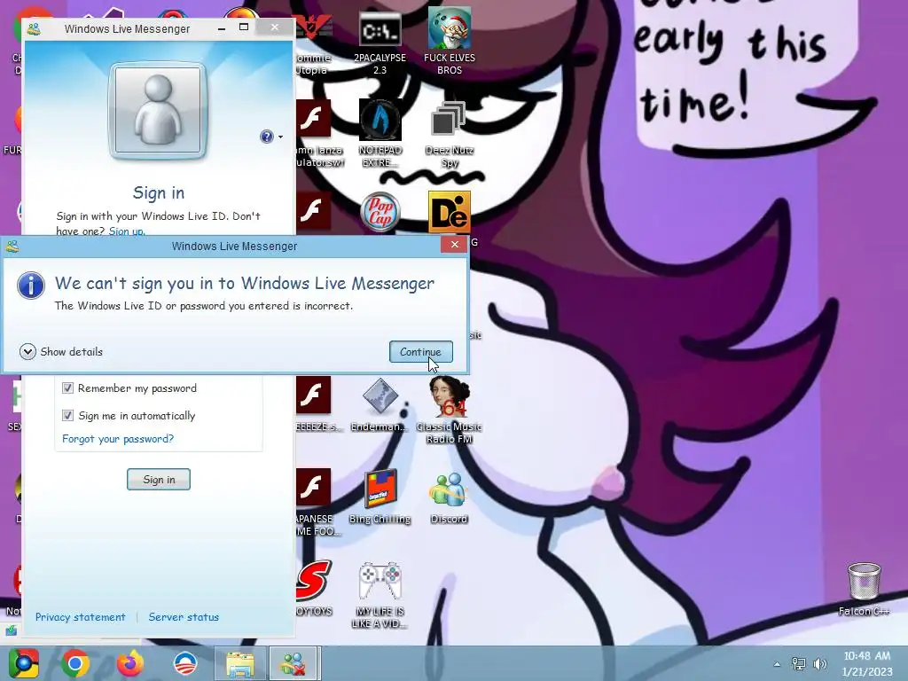908x681 pixels.
Task: Open the FUCK ELVES BROS desktop icon
Action: click(x=450, y=42)
